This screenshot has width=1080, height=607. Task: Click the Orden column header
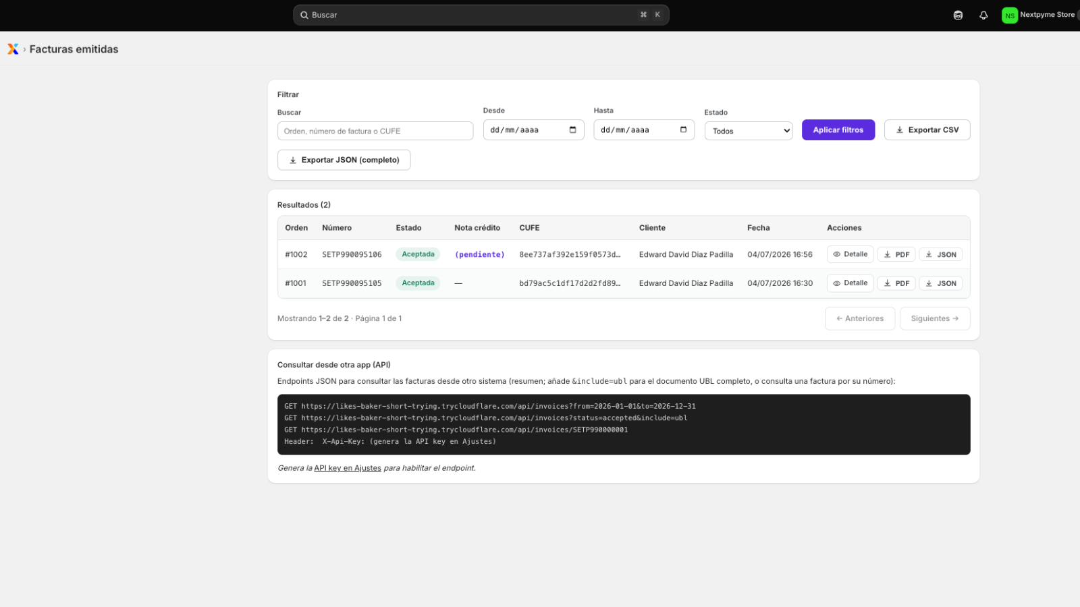tap(296, 228)
